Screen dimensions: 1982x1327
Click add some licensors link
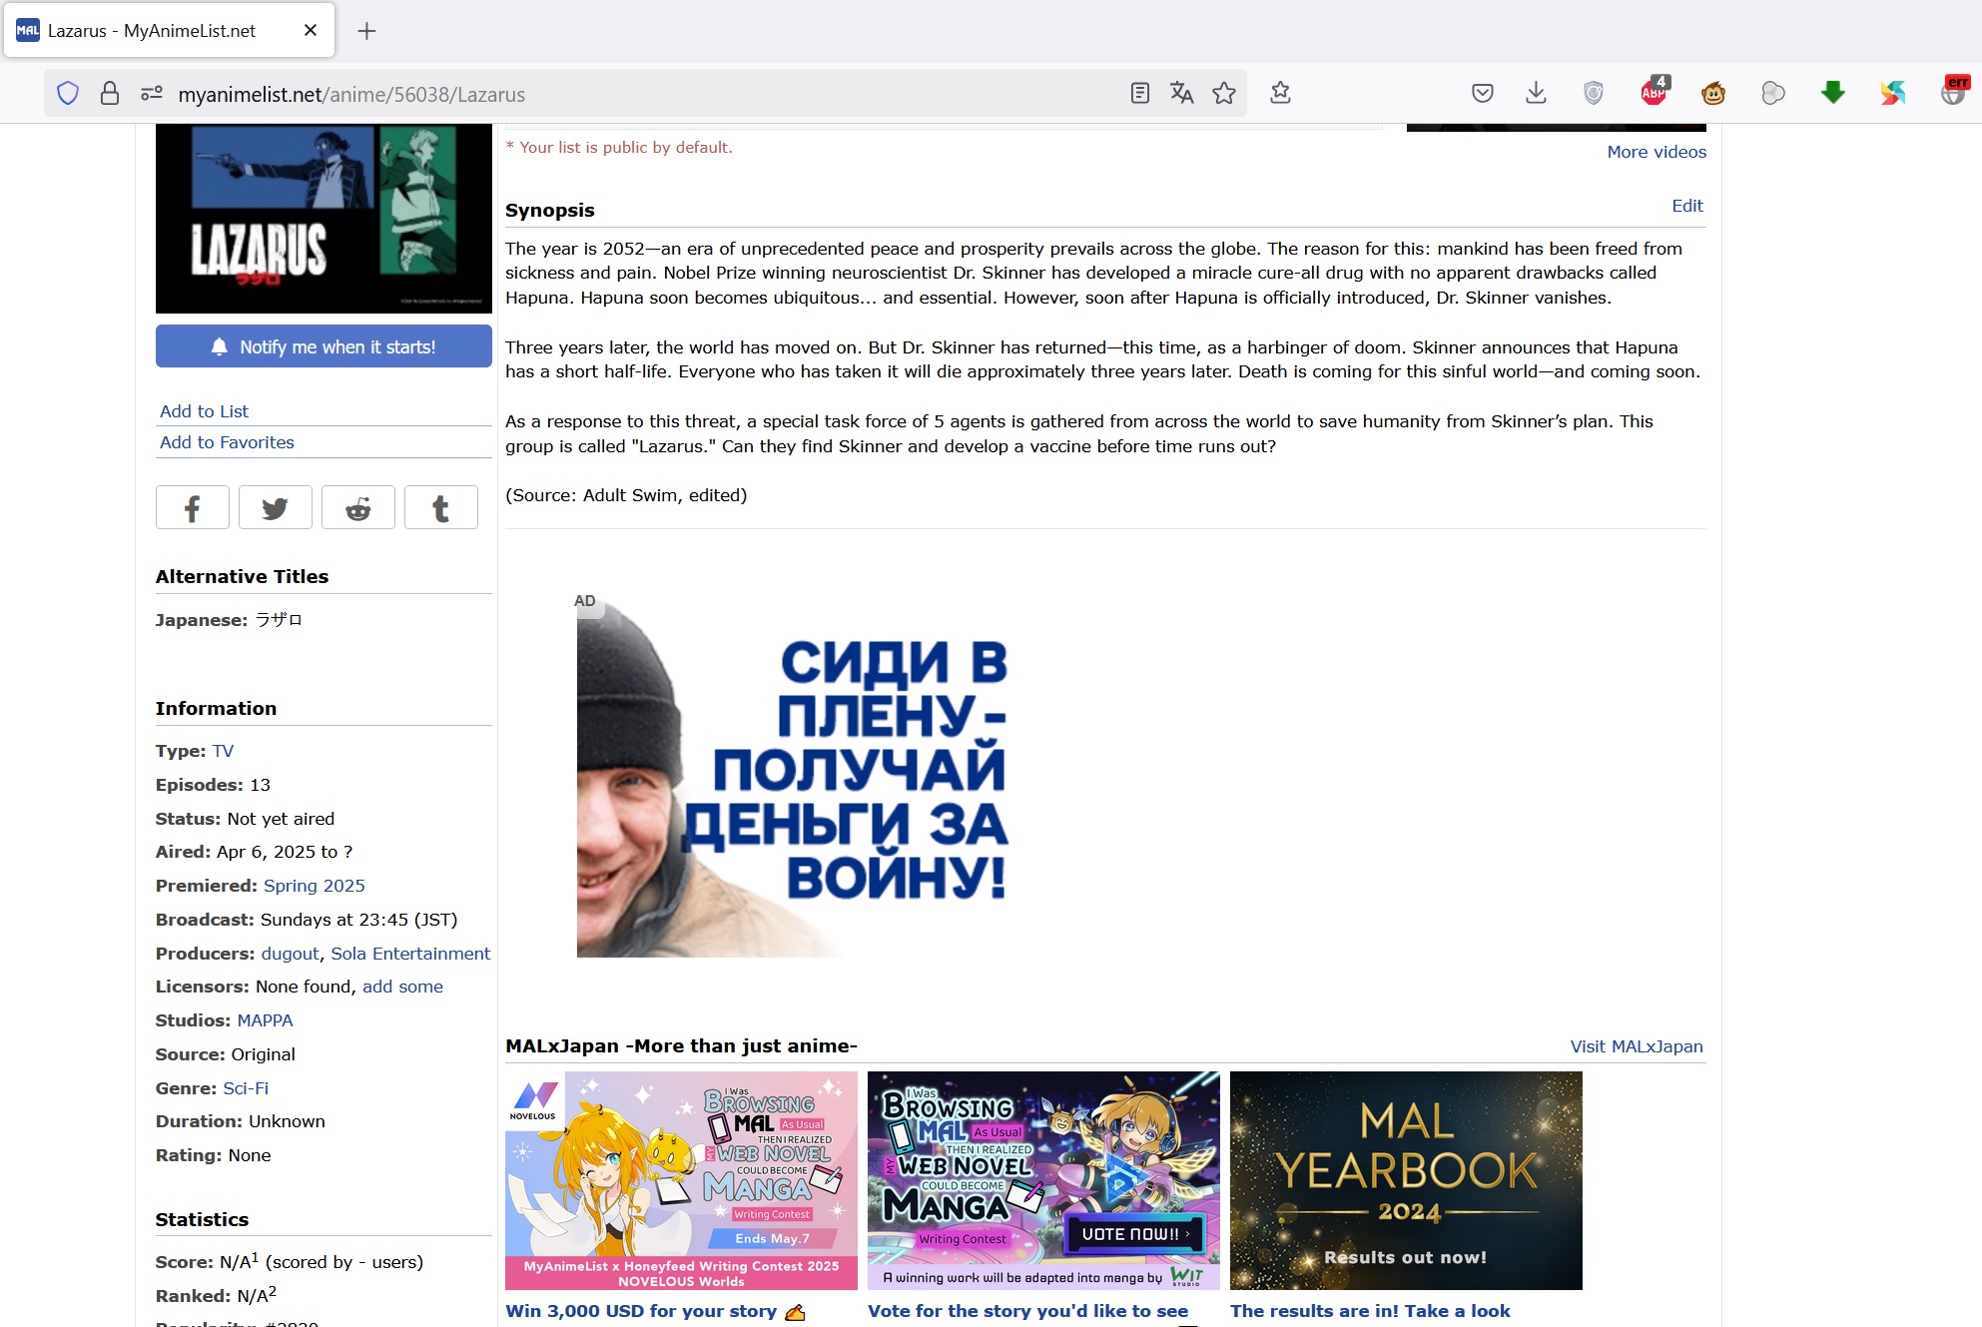[402, 987]
